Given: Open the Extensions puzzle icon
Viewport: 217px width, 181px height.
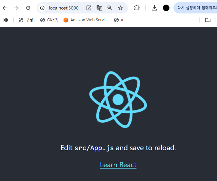Looking at the screenshot, I should 137,8.
